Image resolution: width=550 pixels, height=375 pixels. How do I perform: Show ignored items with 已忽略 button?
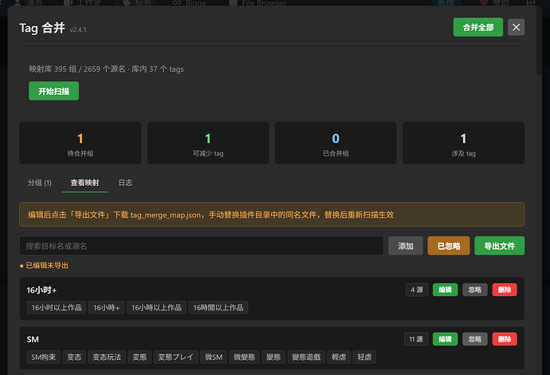pyautogui.click(x=449, y=246)
